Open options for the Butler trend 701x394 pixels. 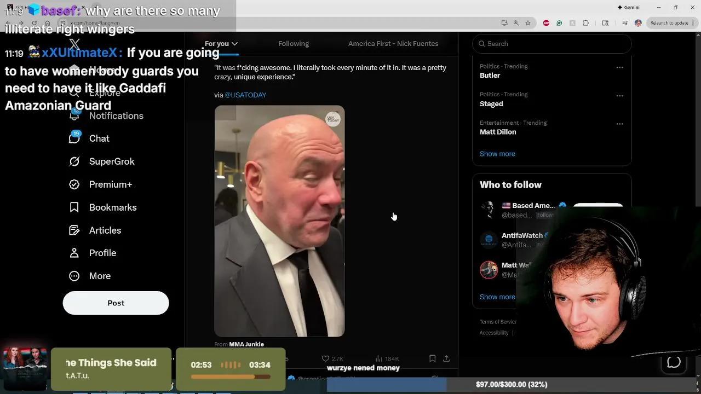click(619, 67)
